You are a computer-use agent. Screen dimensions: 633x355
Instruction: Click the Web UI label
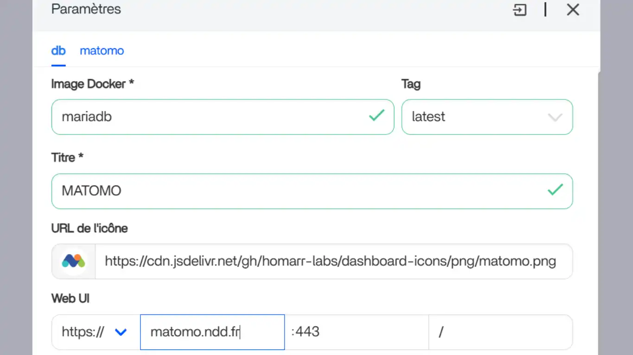[x=70, y=298]
